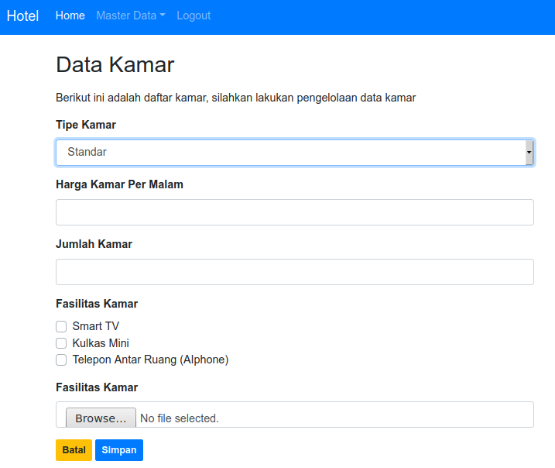
Task: Click the Tipe Kamar label
Action: [x=86, y=125]
